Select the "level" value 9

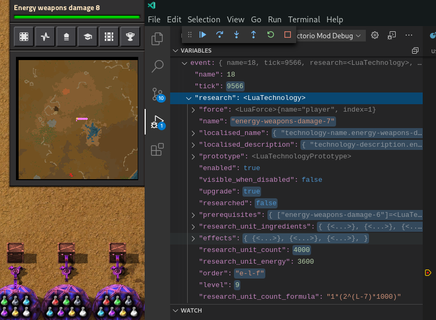(x=237, y=285)
